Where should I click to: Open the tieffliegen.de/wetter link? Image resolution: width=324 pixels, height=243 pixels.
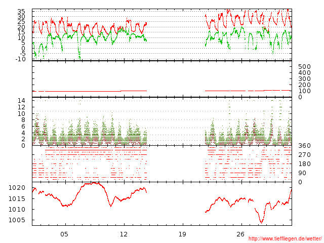tap(285, 239)
